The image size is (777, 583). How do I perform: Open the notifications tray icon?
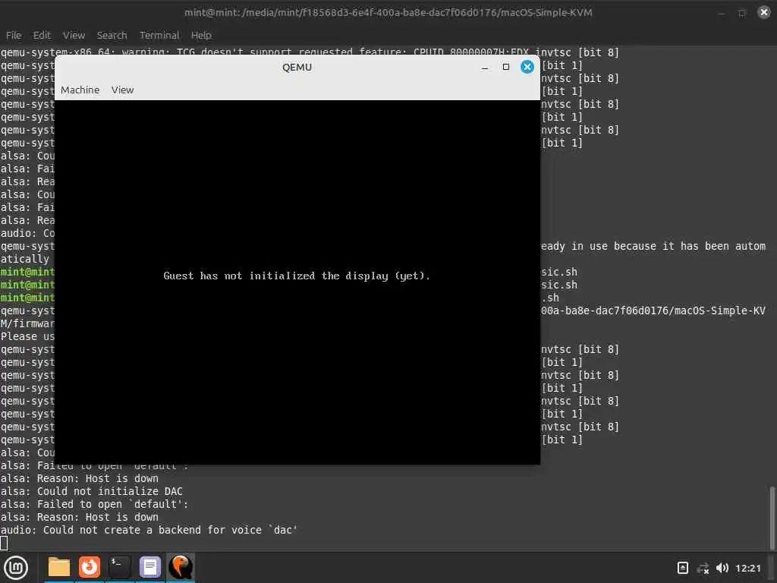682,568
